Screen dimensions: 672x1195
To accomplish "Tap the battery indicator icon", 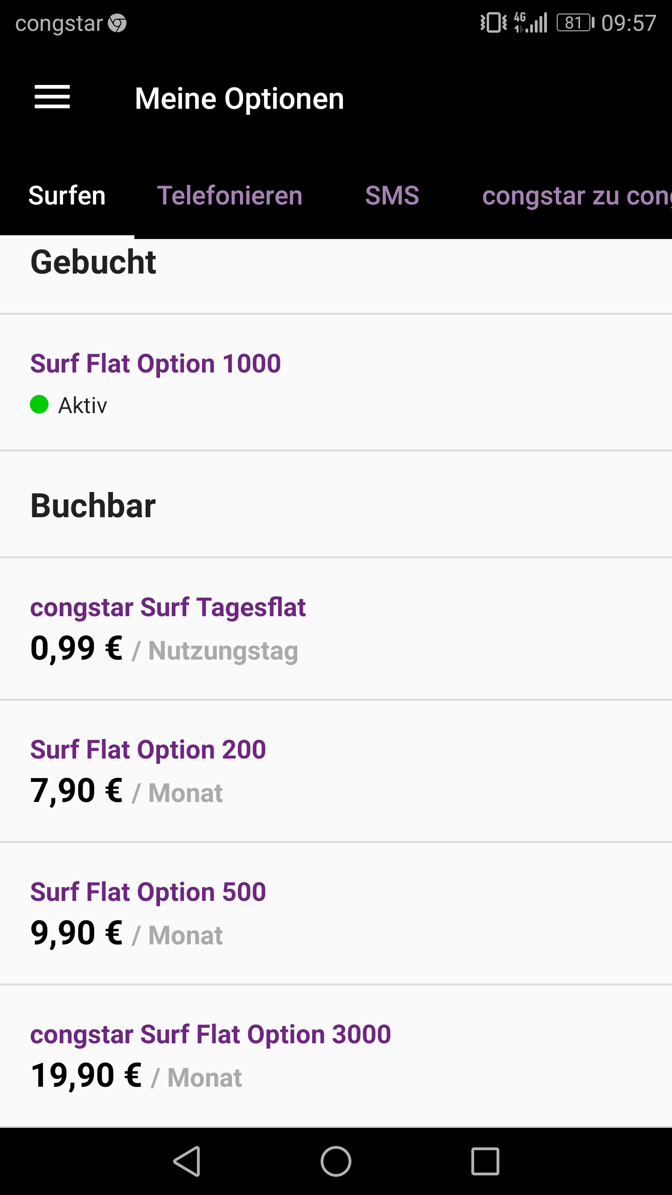I will 575,23.
